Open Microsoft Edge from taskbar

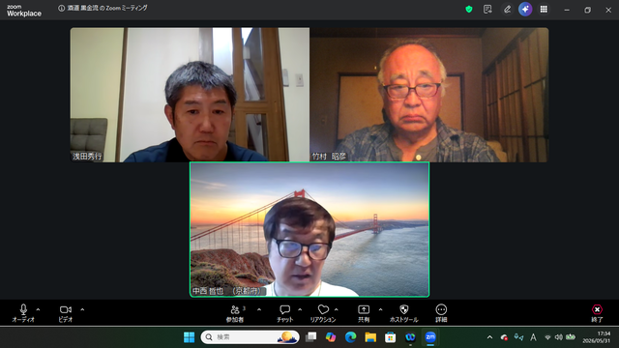350,337
